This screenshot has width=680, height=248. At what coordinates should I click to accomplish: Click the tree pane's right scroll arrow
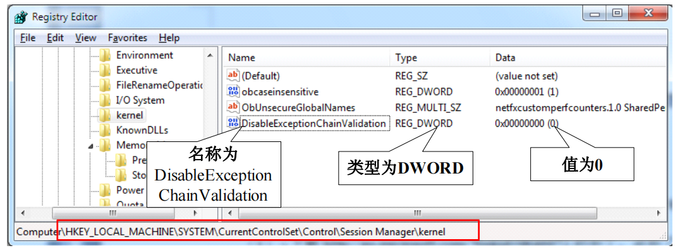(x=195, y=213)
